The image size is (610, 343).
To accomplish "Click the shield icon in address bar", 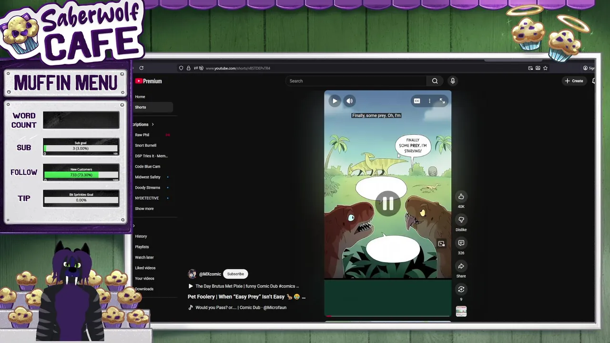I will click(x=181, y=68).
